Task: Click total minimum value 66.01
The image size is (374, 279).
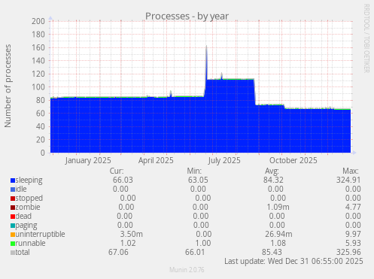Action: pos(195,252)
